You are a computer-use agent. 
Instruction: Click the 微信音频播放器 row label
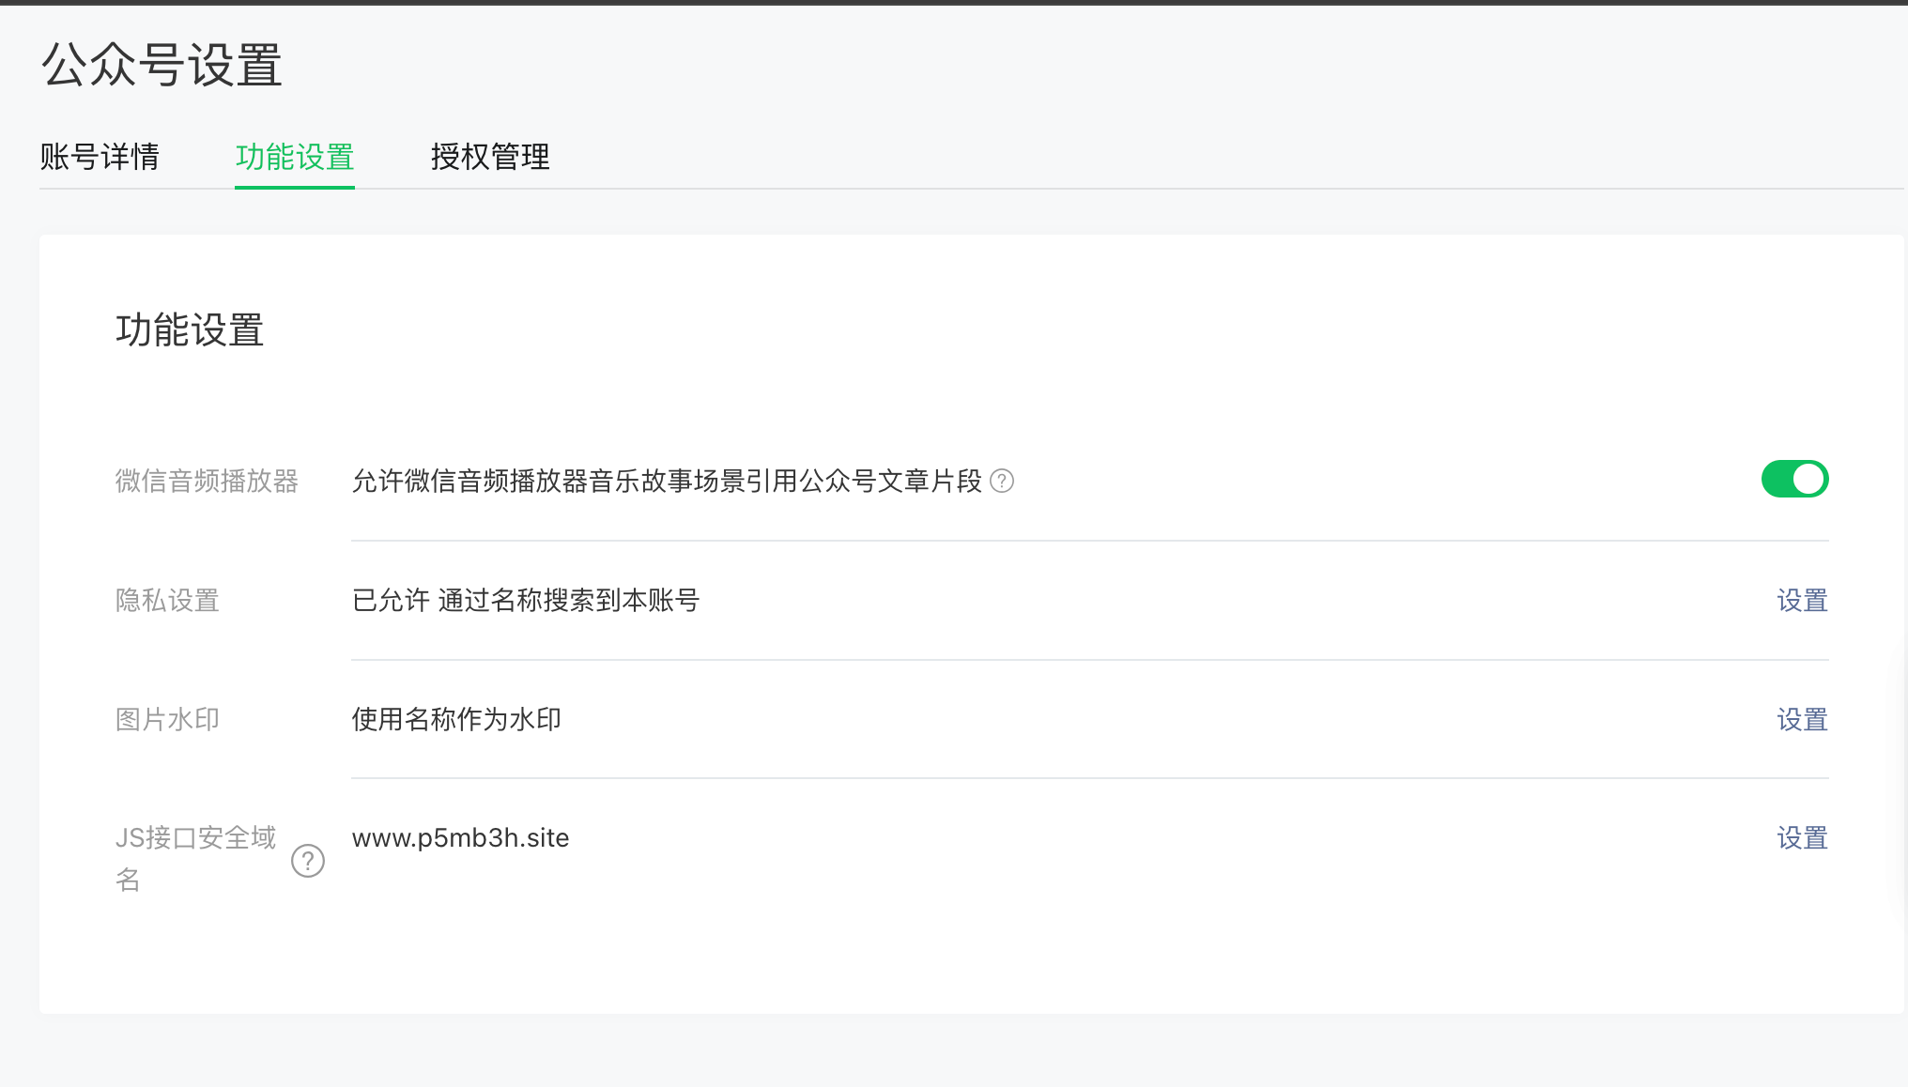207,482
